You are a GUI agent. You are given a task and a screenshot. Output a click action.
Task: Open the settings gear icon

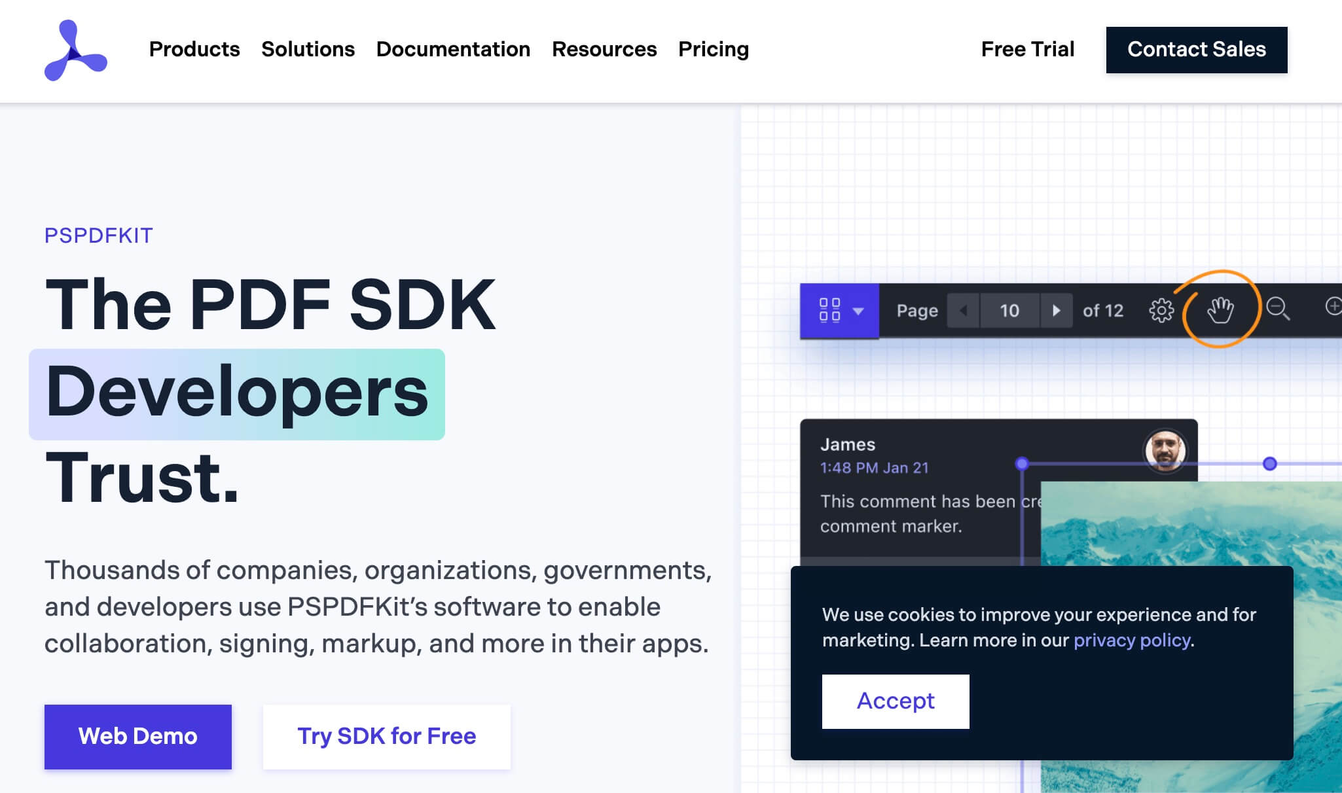1161,310
